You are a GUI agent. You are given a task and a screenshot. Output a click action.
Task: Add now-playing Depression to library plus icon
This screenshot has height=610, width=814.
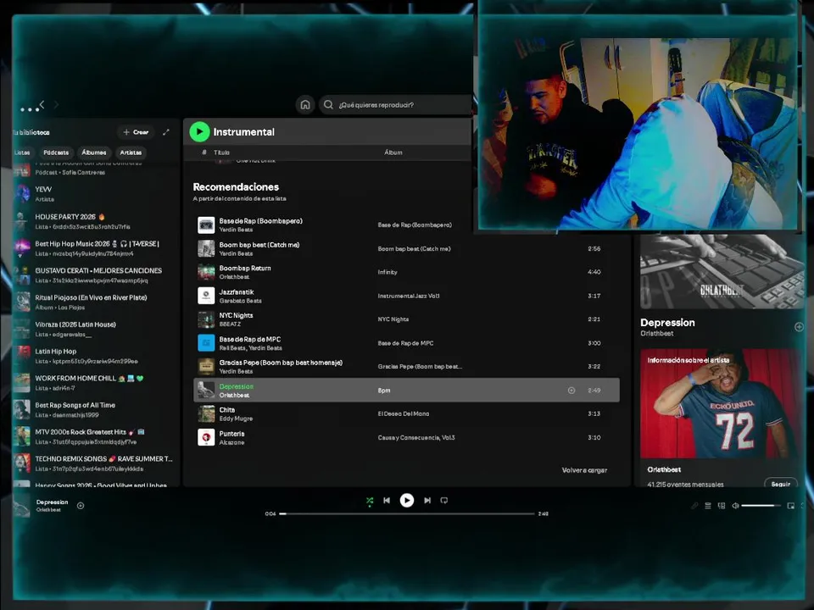click(x=81, y=506)
